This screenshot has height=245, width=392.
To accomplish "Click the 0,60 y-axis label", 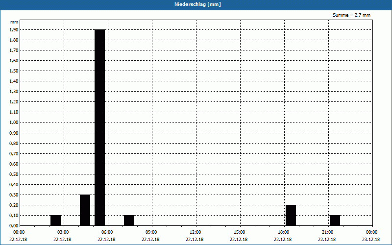I will pyautogui.click(x=14, y=164).
